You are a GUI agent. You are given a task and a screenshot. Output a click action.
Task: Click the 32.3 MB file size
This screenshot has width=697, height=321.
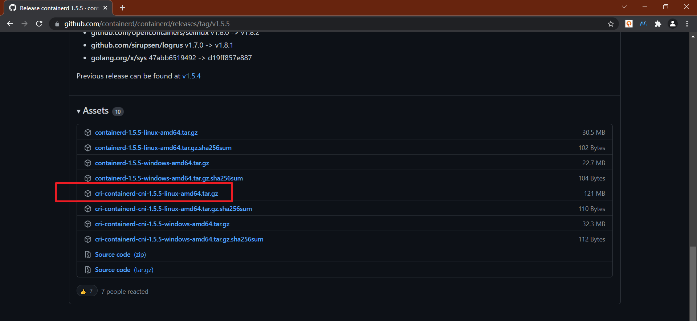tap(594, 224)
